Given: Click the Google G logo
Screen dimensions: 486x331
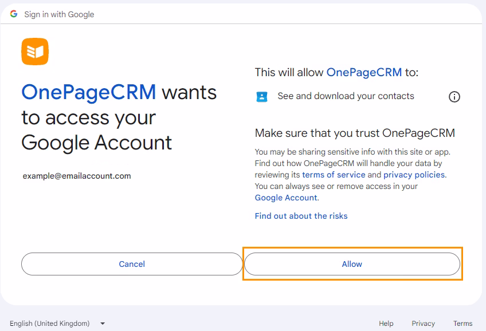Looking at the screenshot, I should coord(14,14).
